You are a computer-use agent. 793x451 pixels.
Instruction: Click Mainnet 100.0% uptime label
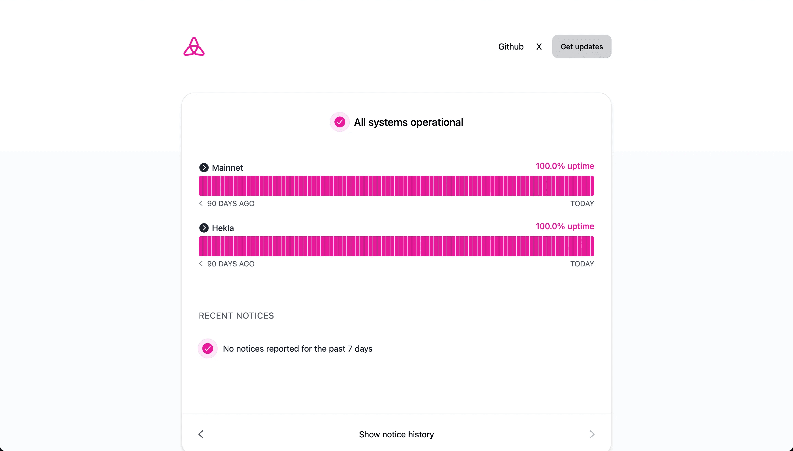(565, 166)
